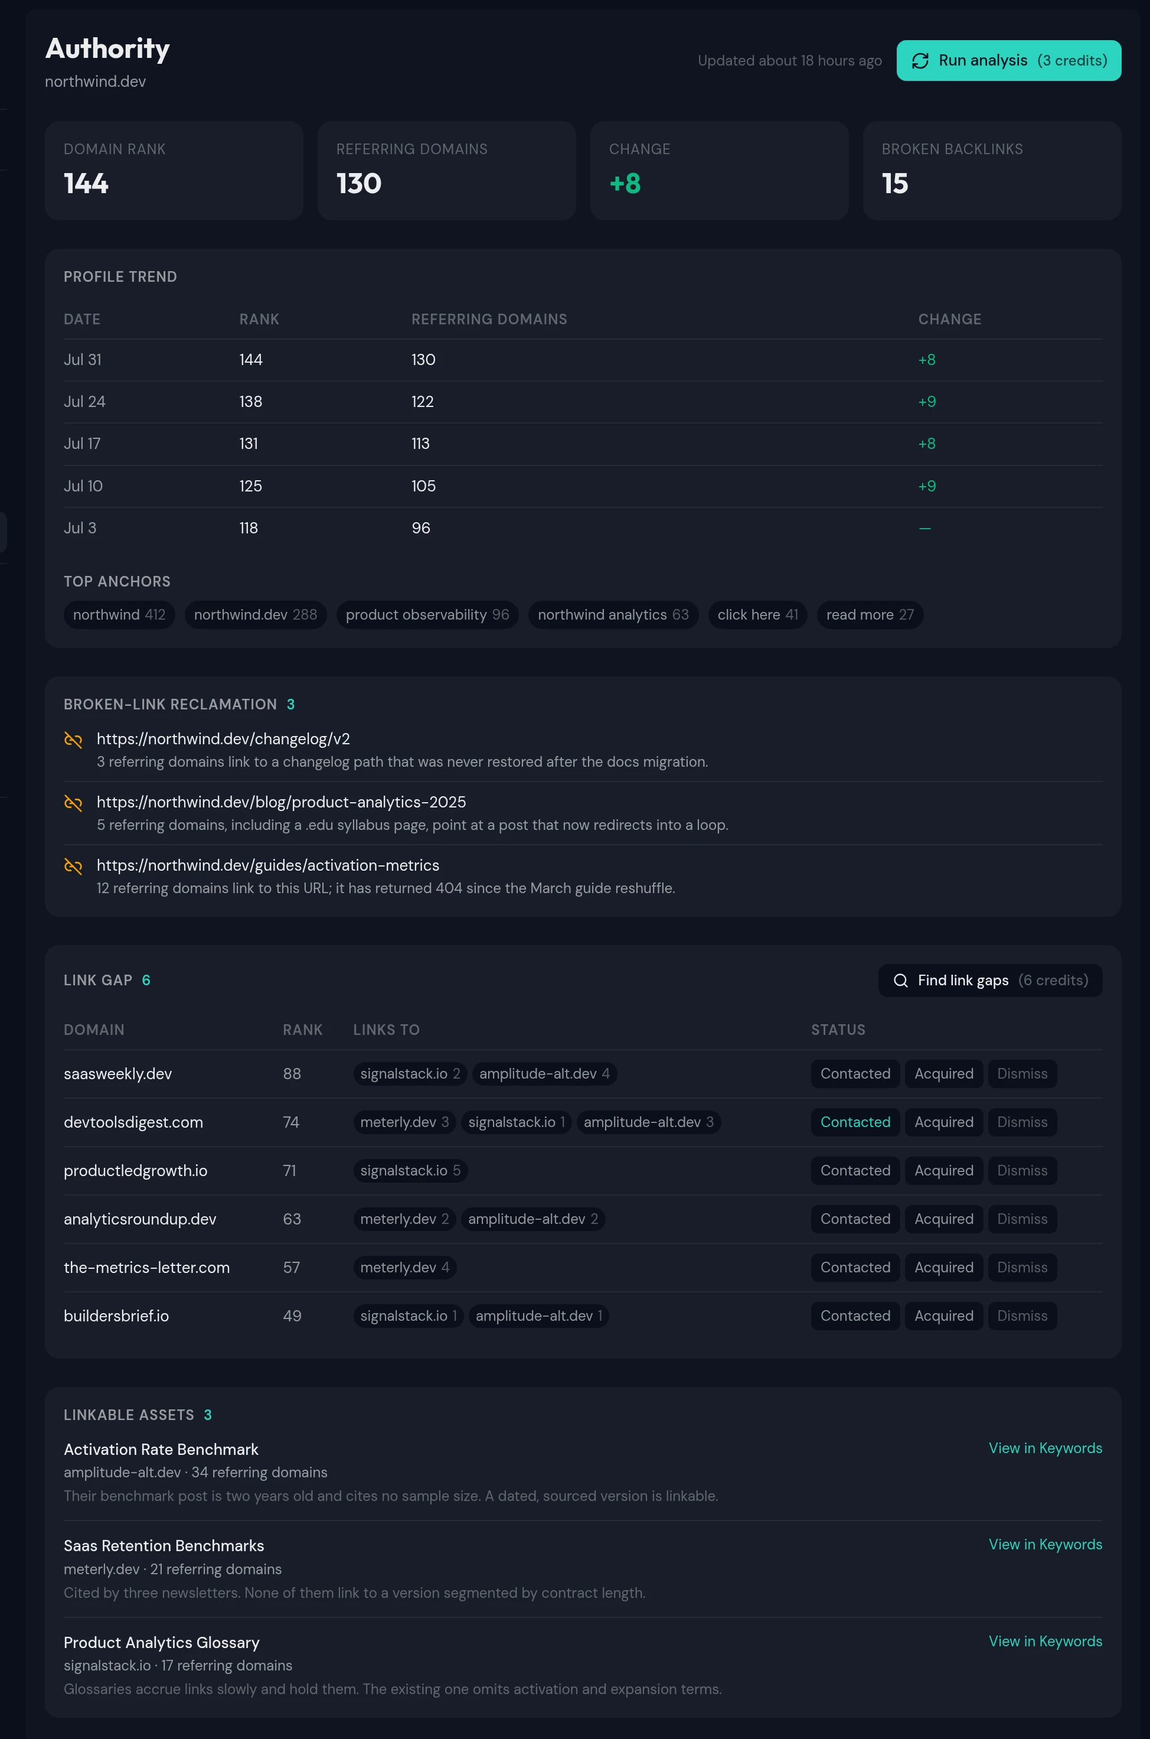Mark analyticsroundup.dev as Contacted
This screenshot has height=1739, width=1150.
click(855, 1219)
